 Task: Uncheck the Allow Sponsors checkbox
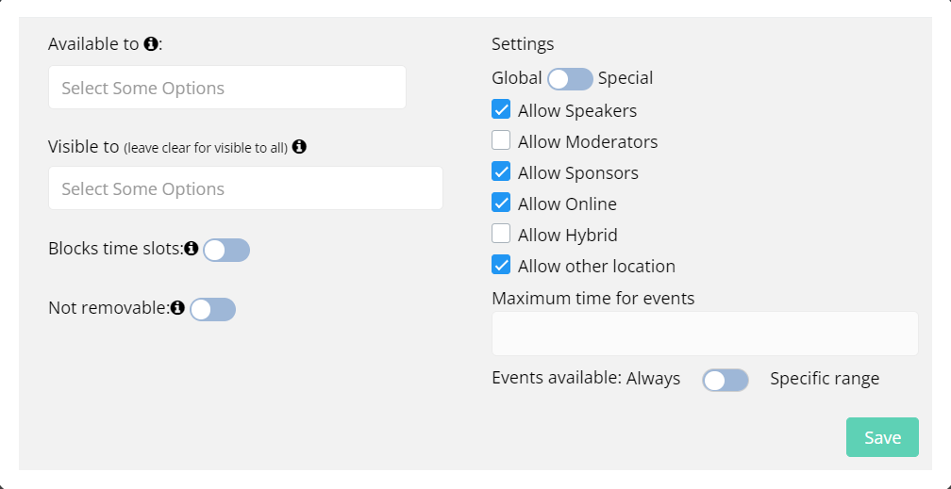501,171
